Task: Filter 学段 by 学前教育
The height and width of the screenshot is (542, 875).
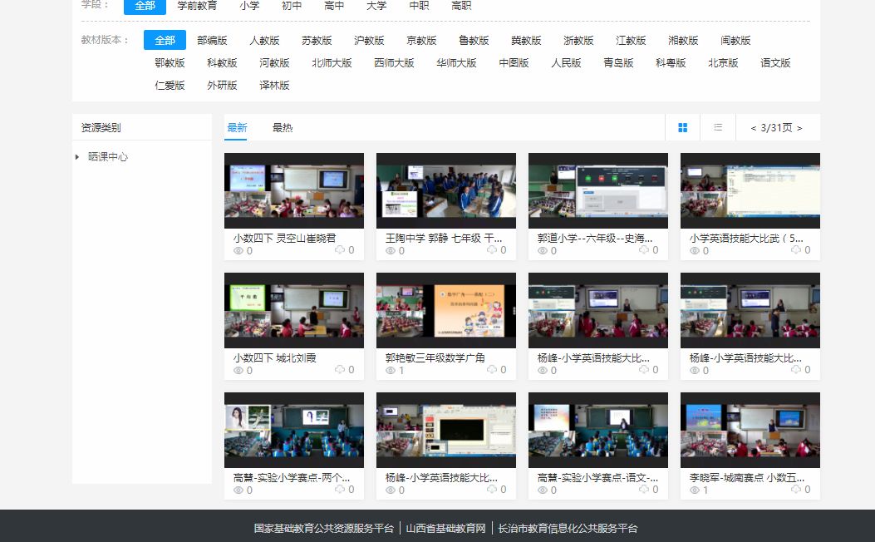Action: click(197, 6)
